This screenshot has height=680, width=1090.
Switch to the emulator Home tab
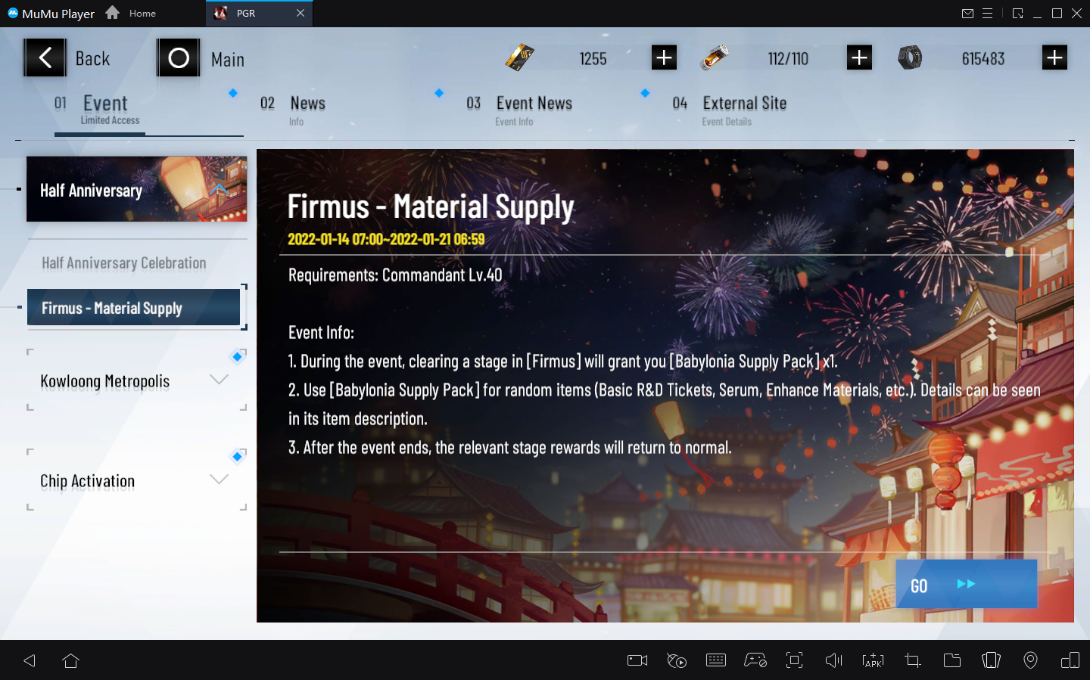tap(132, 14)
